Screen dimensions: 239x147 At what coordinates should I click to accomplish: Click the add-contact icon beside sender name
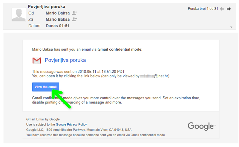75,13
